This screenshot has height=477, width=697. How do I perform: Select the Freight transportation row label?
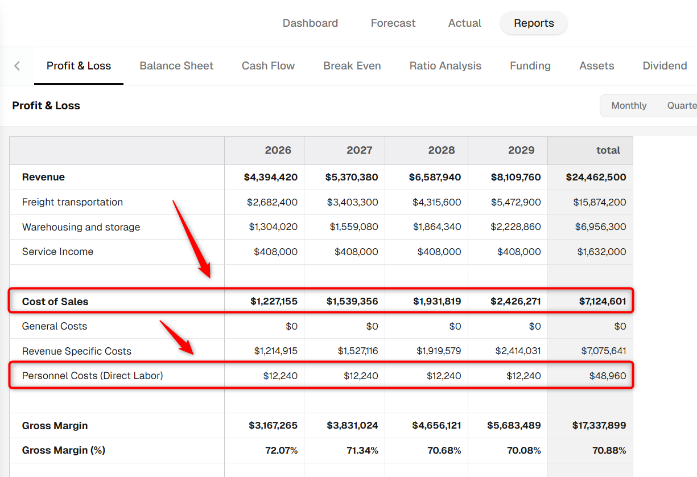click(x=72, y=202)
